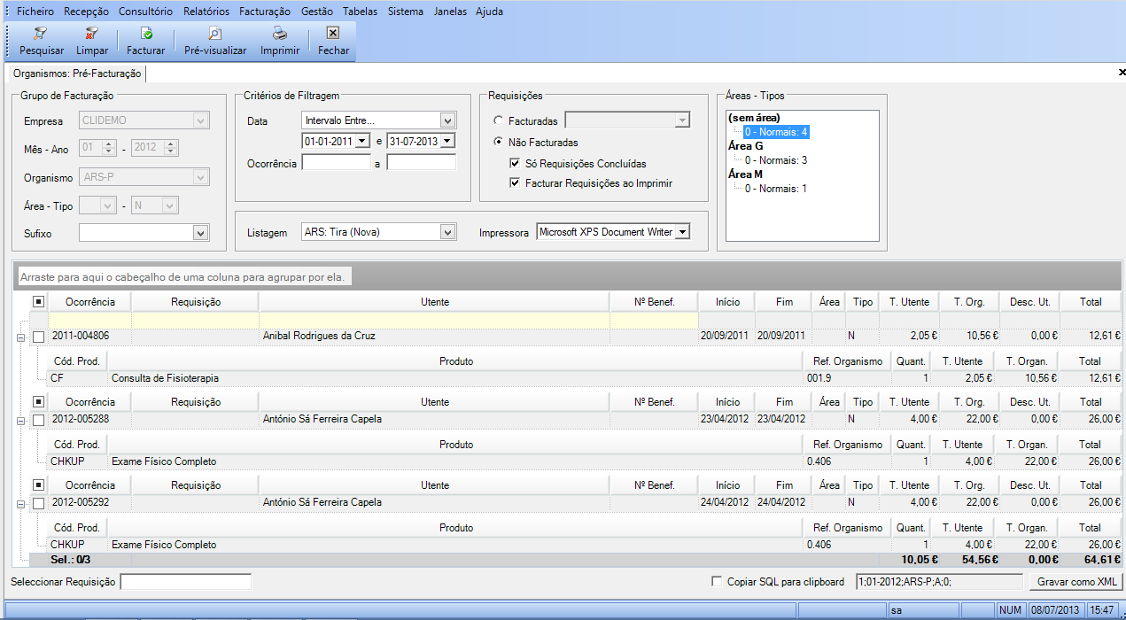Select tree item 0 - Normais: 1
The width and height of the screenshot is (1126, 620).
776,189
